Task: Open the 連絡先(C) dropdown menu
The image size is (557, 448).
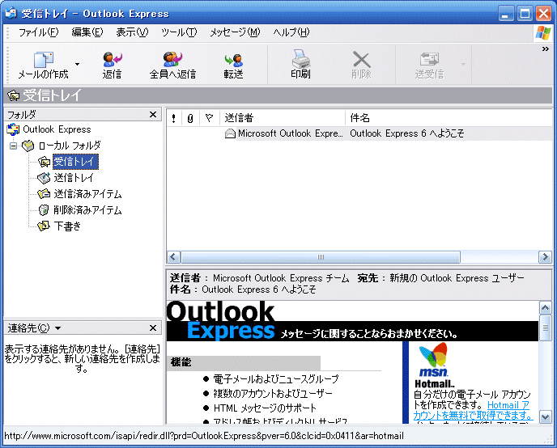Action: [x=34, y=328]
